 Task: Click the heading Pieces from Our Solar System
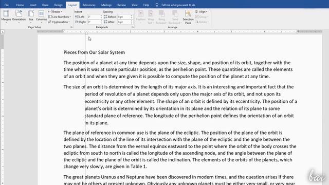pyautogui.click(x=94, y=52)
